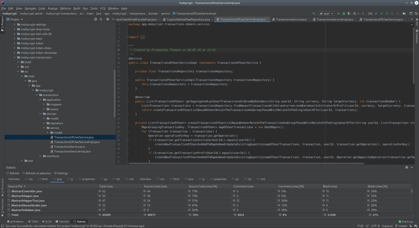
Task: Open the 'start' run configuration dropdown
Action: coord(326,13)
